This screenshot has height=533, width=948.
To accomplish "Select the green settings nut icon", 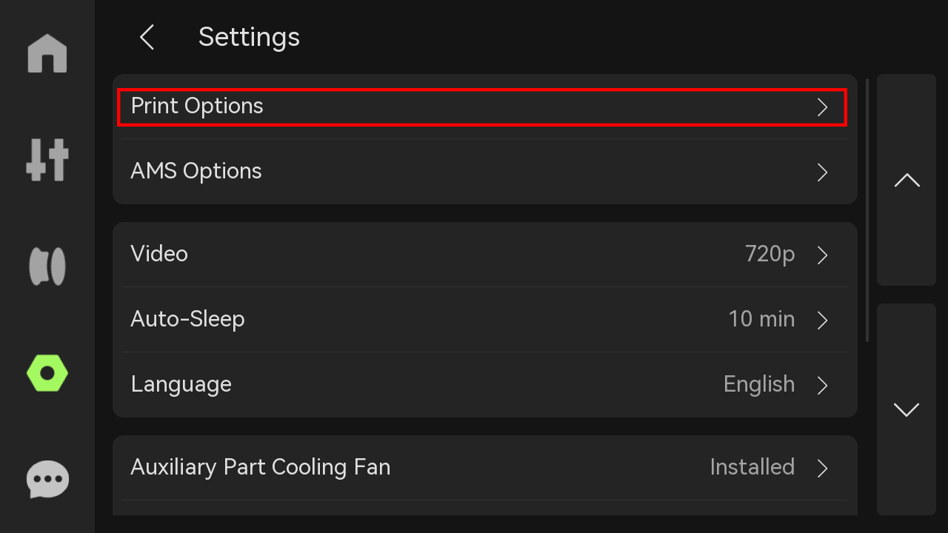I will (47, 373).
